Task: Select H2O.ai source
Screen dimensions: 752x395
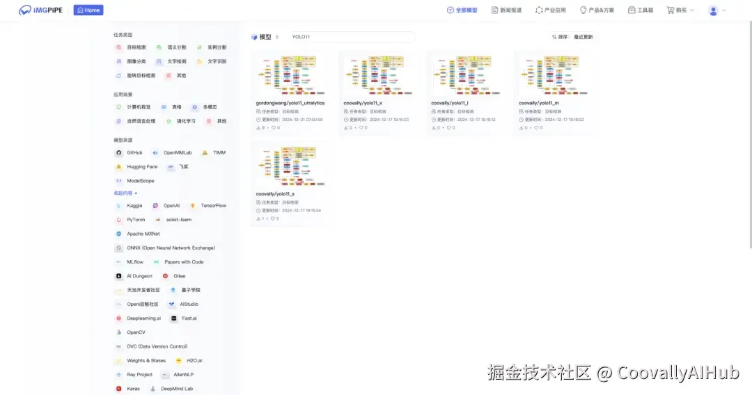Action: (x=189, y=360)
